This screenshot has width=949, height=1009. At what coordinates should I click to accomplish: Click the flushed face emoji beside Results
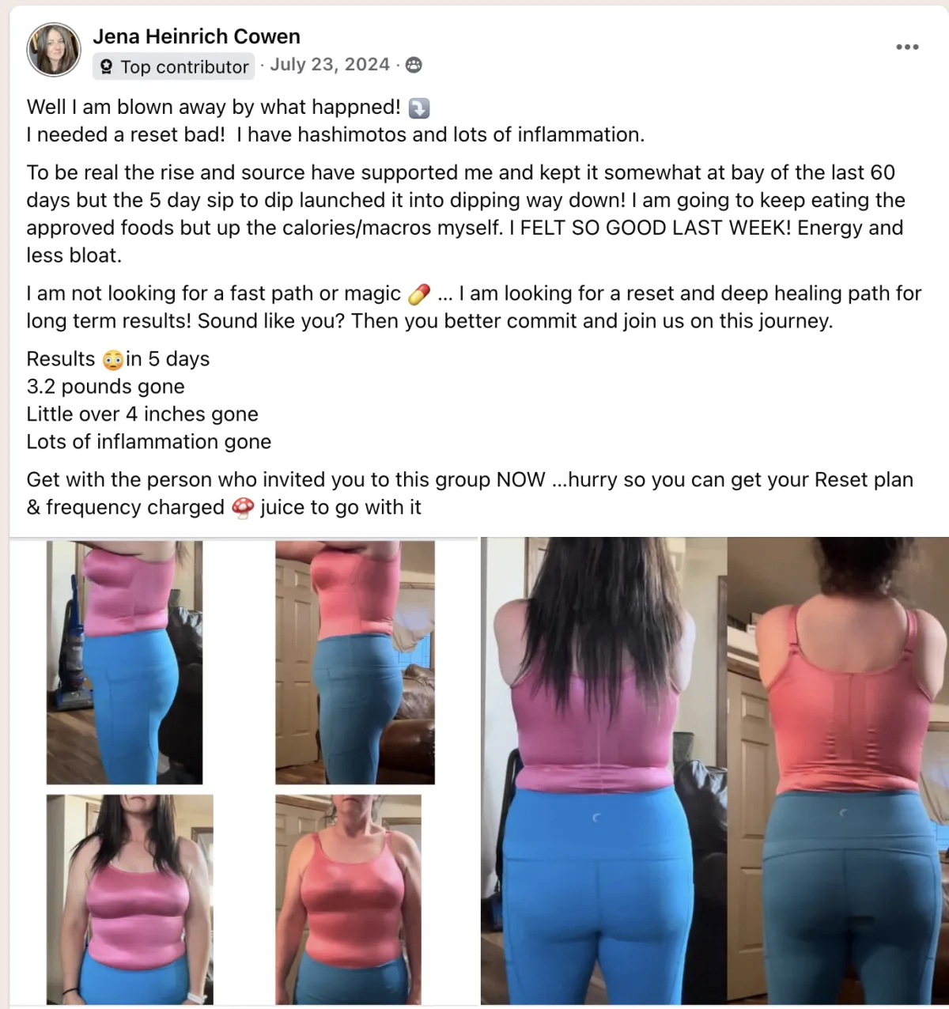pyautogui.click(x=113, y=360)
